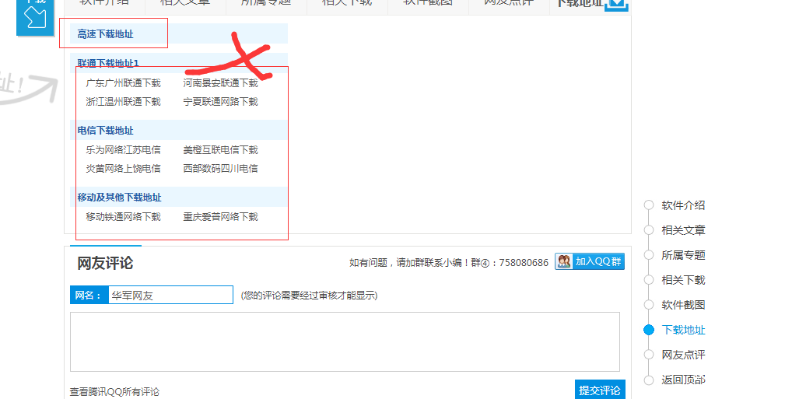Screen dimensions: 785x399
Task: Download via 河南景安联通下载
Action: tap(220, 83)
